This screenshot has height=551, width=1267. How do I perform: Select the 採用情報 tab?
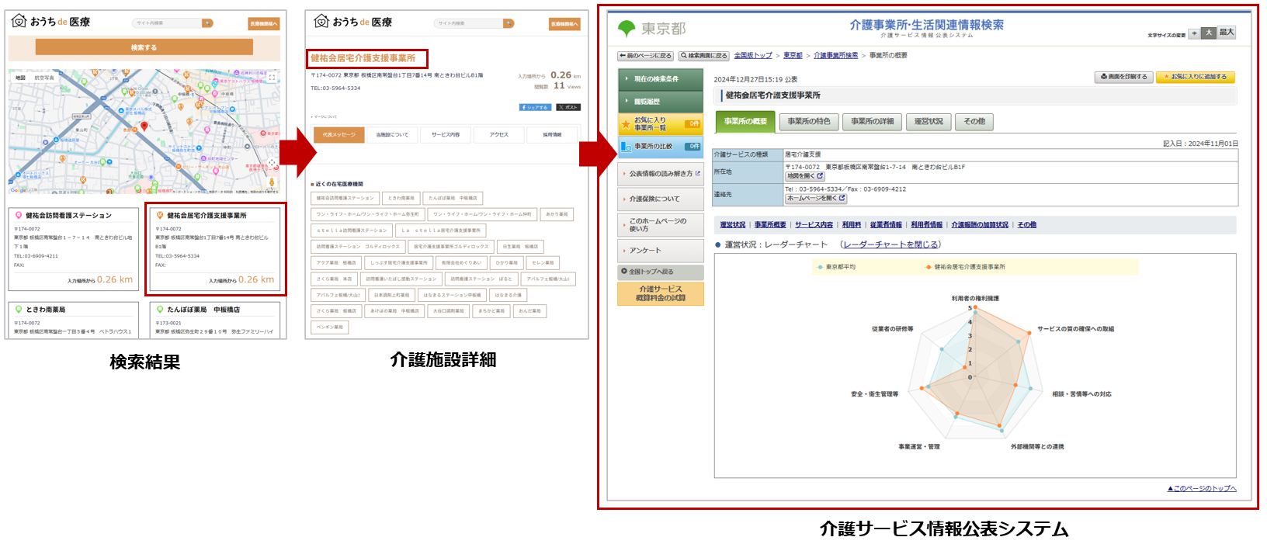coord(552,134)
